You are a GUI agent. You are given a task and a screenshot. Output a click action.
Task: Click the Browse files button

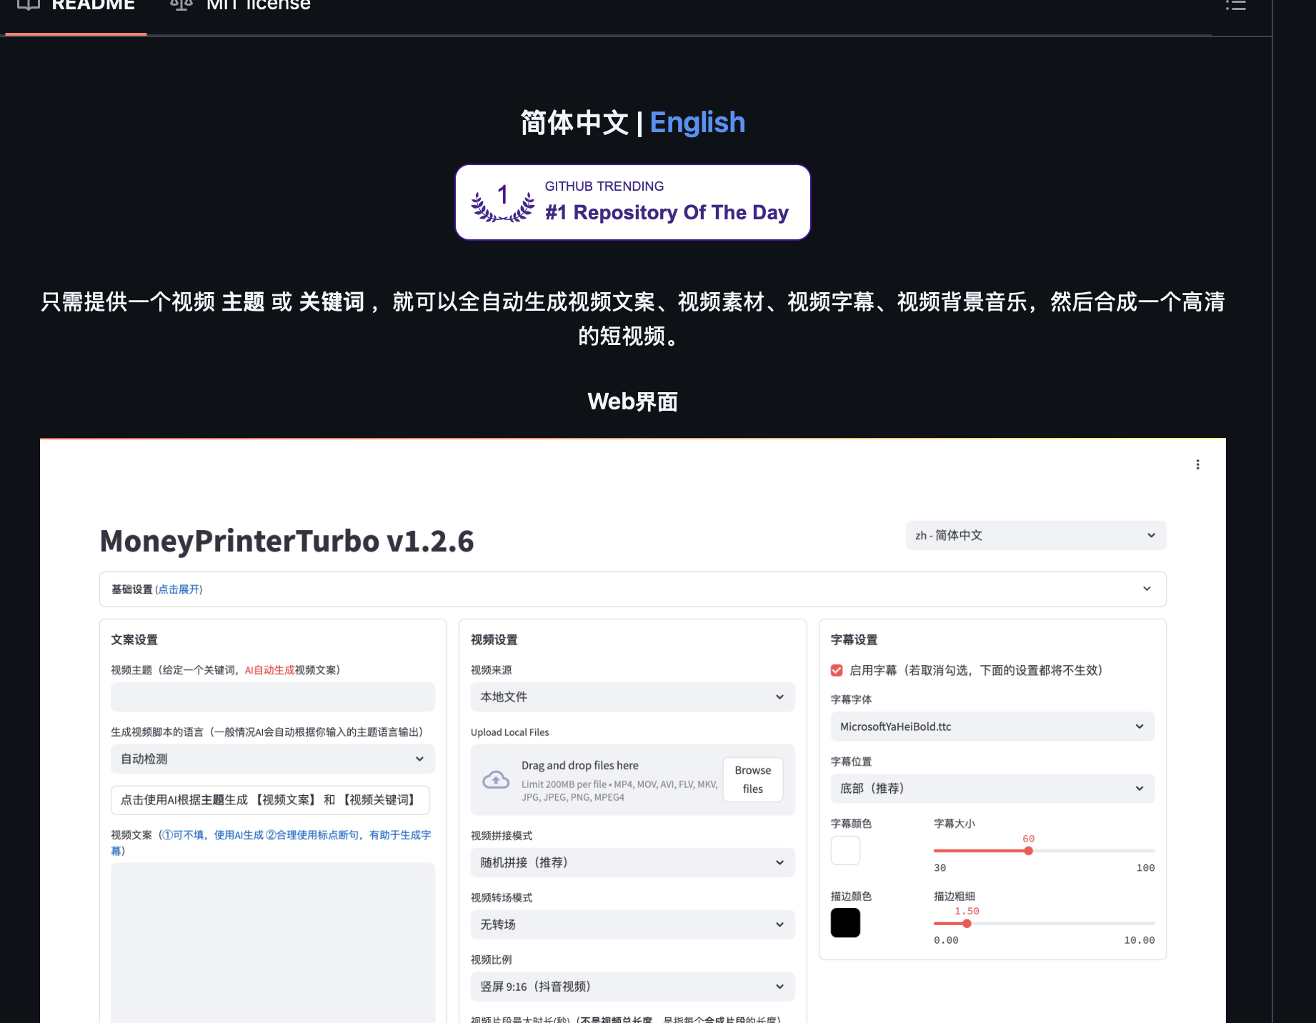[x=752, y=779]
